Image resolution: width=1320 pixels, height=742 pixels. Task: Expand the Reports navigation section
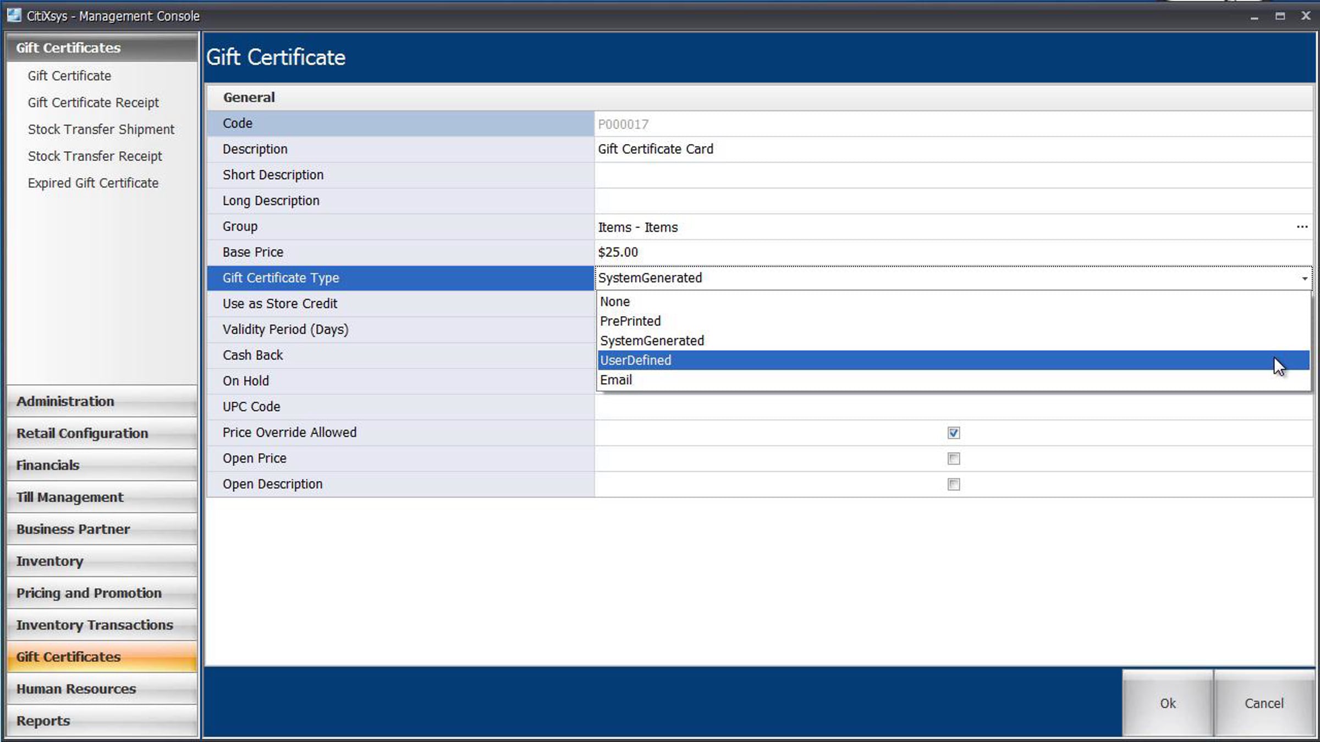point(102,721)
